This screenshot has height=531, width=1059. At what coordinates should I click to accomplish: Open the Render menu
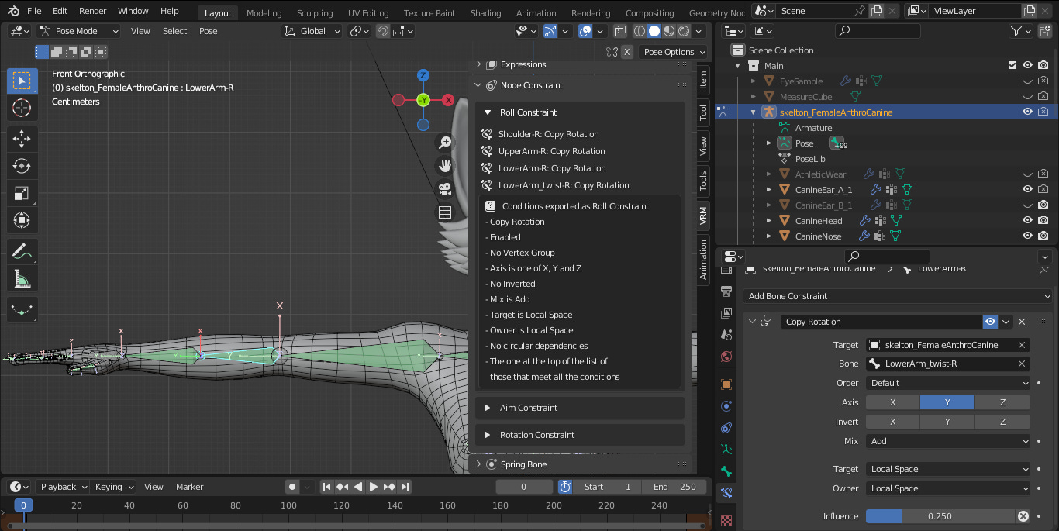pyautogui.click(x=93, y=11)
